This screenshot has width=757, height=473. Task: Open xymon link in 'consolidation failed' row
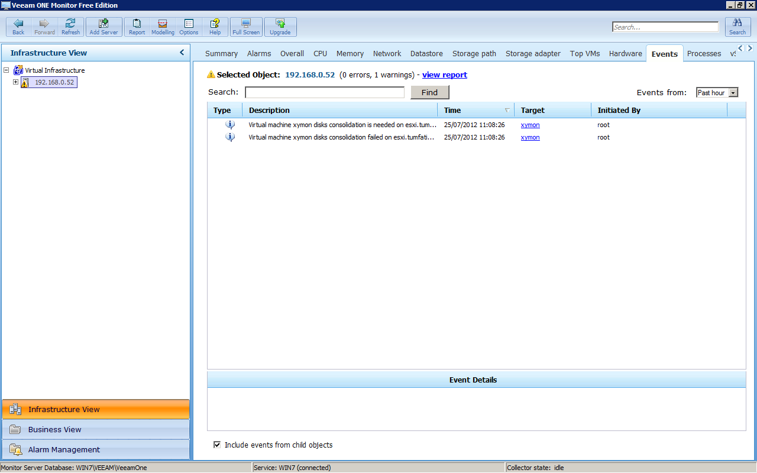tap(530, 137)
